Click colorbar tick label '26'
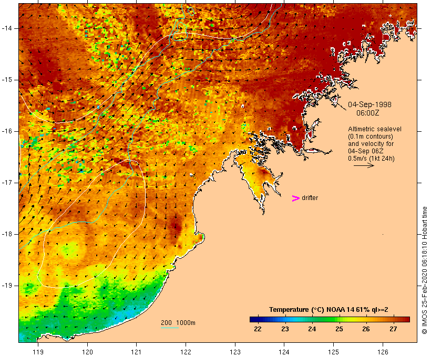Image resolution: width=431 pixels, height=357 pixels. [366, 329]
